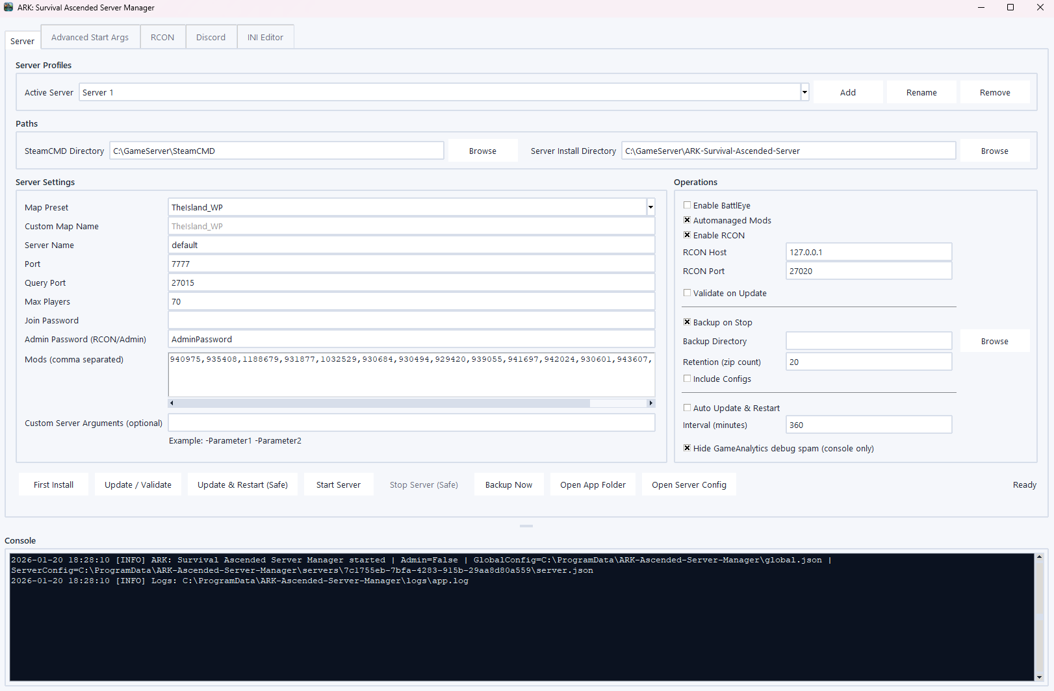Click console scrollbar down arrow
This screenshot has width=1054, height=691.
(x=1039, y=677)
